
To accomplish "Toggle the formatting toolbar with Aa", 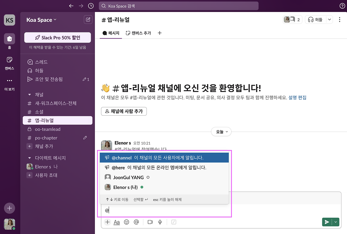I will (x=117, y=222).
